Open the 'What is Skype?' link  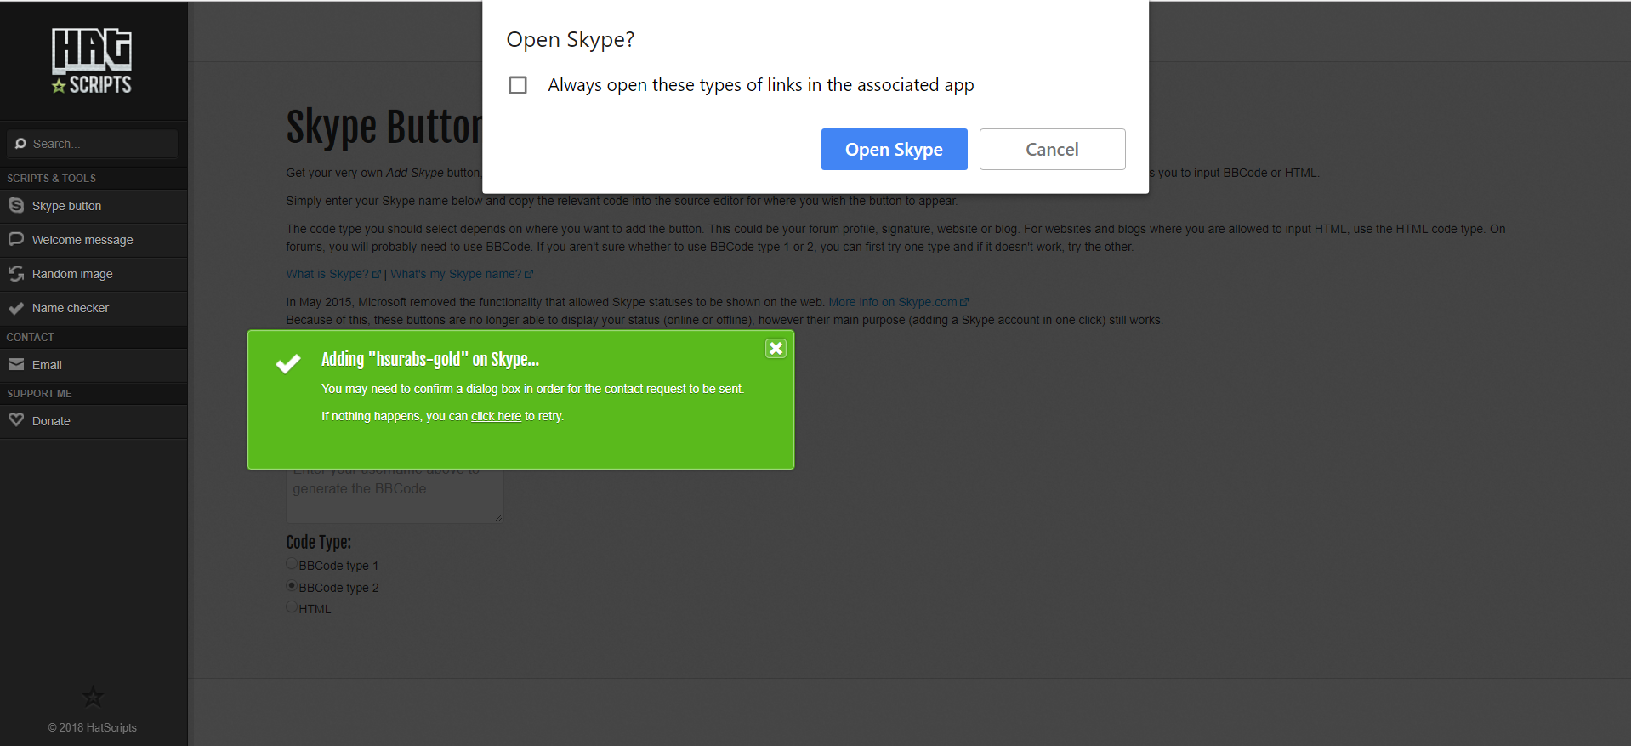click(332, 274)
